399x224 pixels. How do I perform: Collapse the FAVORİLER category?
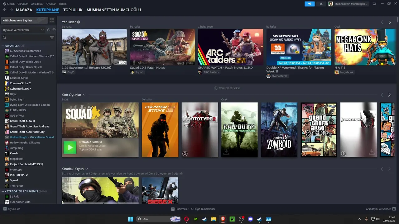(x=3, y=46)
